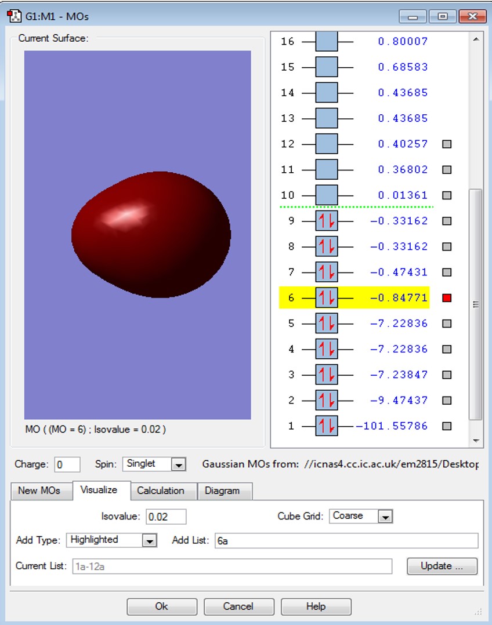492x625 pixels.
Task: Select the occupancy box of MO 14
Action: tap(327, 93)
